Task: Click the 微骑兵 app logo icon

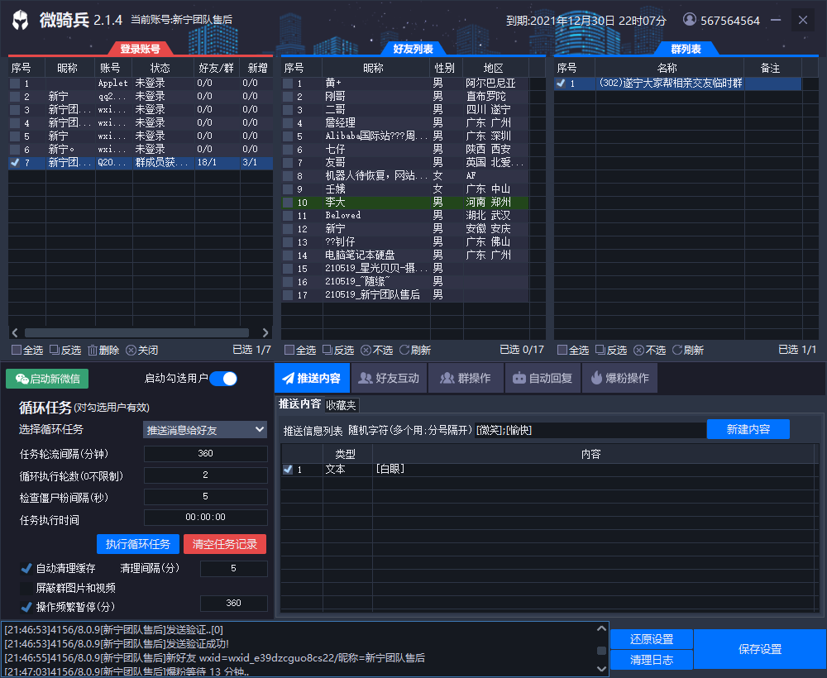Action: (21, 21)
